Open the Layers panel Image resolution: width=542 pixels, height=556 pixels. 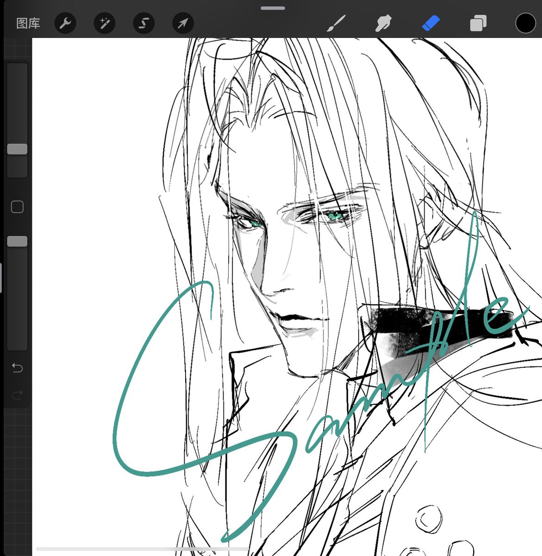click(x=478, y=23)
